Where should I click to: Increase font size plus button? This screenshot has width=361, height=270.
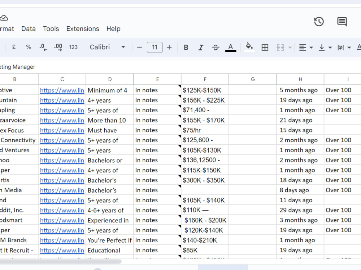click(169, 47)
